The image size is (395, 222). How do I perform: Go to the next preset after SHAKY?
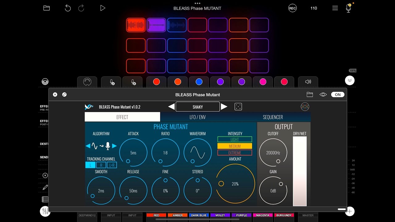224,107
